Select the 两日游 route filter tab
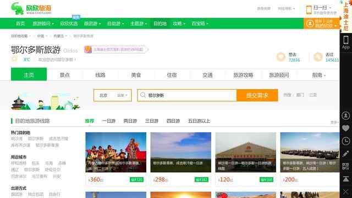352x198 pixels. [130, 121]
